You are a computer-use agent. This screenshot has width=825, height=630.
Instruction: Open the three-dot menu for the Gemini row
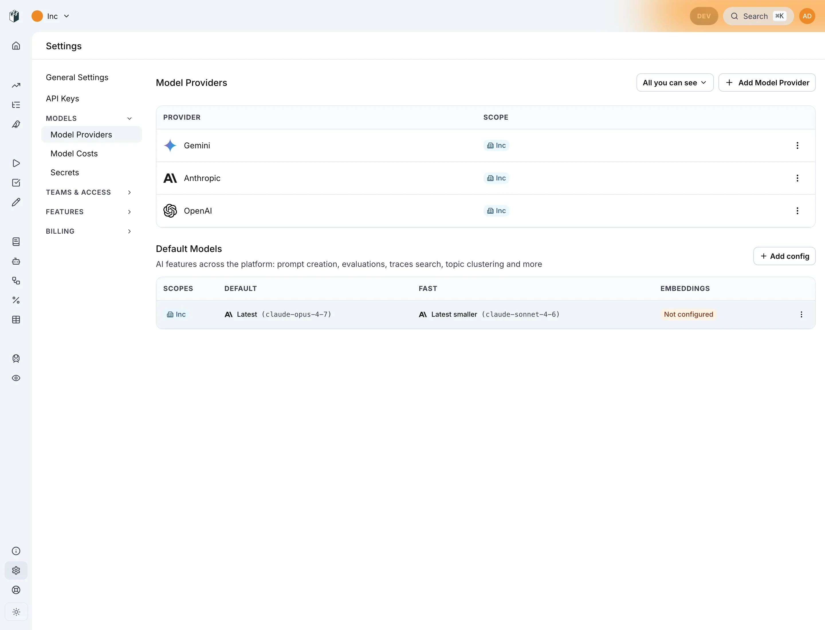[x=797, y=145]
